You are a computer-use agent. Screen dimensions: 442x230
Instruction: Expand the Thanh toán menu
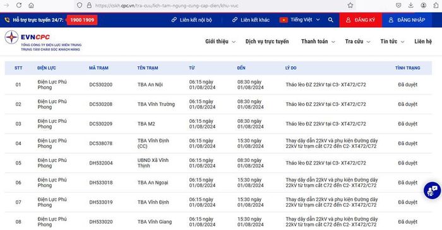click(318, 42)
